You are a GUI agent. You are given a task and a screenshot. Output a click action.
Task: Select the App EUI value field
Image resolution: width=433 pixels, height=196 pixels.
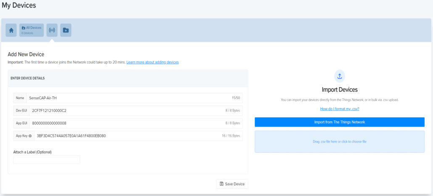(126, 123)
